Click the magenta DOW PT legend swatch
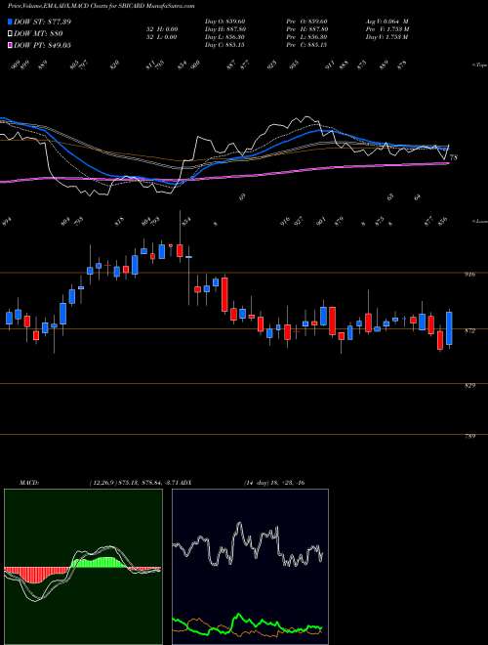Screen dimensions: 488x645 [x=10, y=45]
